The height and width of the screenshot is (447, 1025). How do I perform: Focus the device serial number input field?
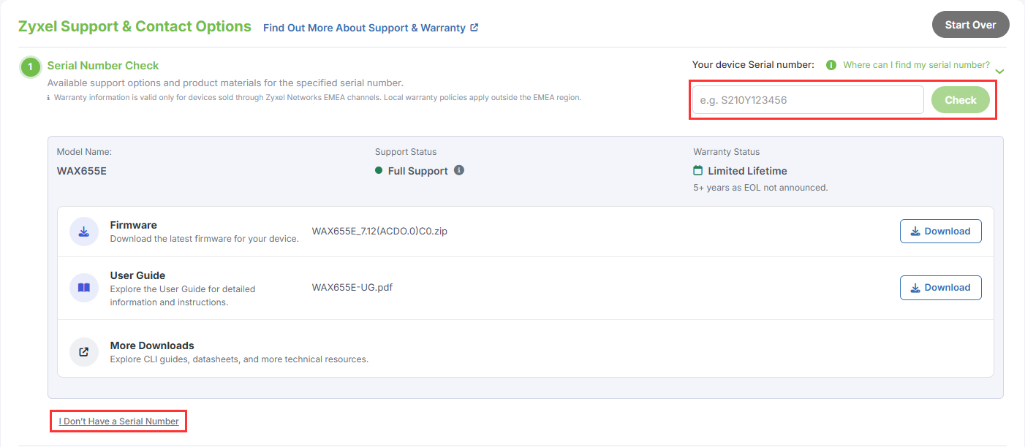(x=808, y=100)
